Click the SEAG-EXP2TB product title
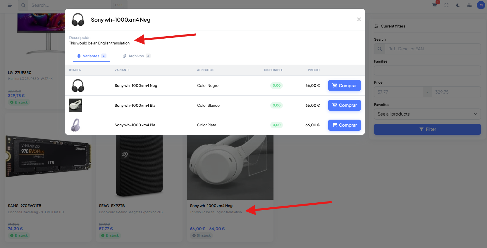This screenshot has height=248, width=487. [x=112, y=206]
